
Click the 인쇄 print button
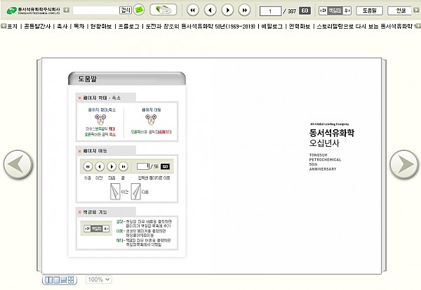click(x=401, y=11)
